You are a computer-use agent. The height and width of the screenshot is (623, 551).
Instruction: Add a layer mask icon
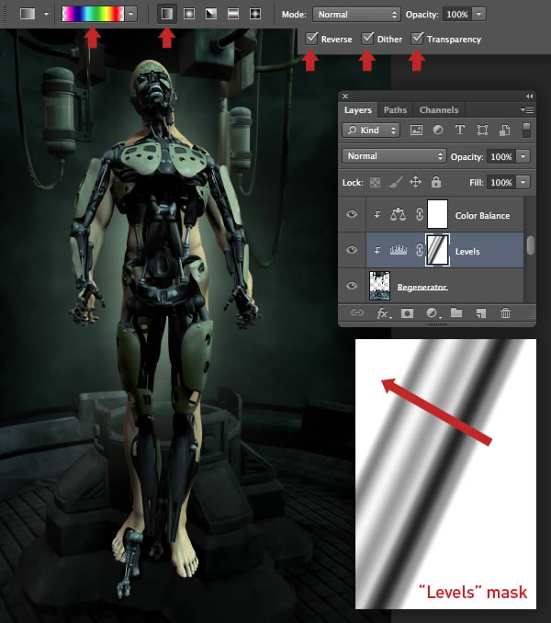click(x=408, y=313)
